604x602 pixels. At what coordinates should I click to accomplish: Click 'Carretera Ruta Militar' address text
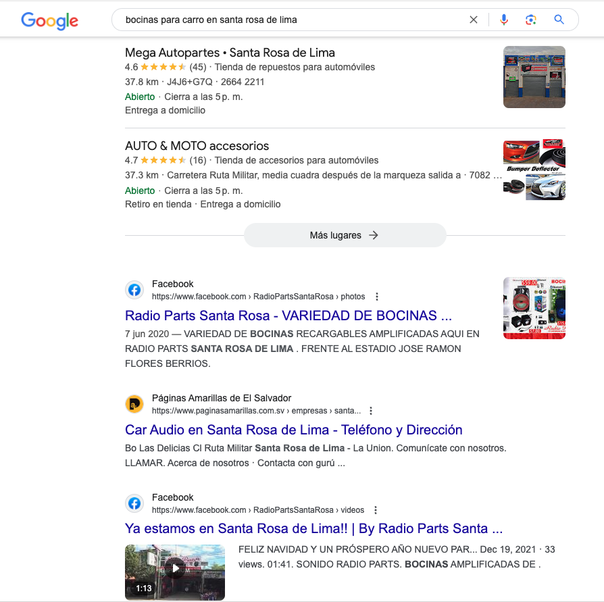click(x=314, y=175)
